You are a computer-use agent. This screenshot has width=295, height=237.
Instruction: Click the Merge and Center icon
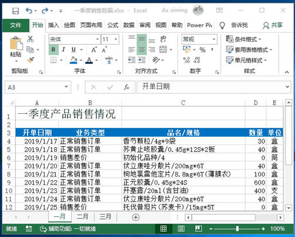pyautogui.click(x=163, y=50)
